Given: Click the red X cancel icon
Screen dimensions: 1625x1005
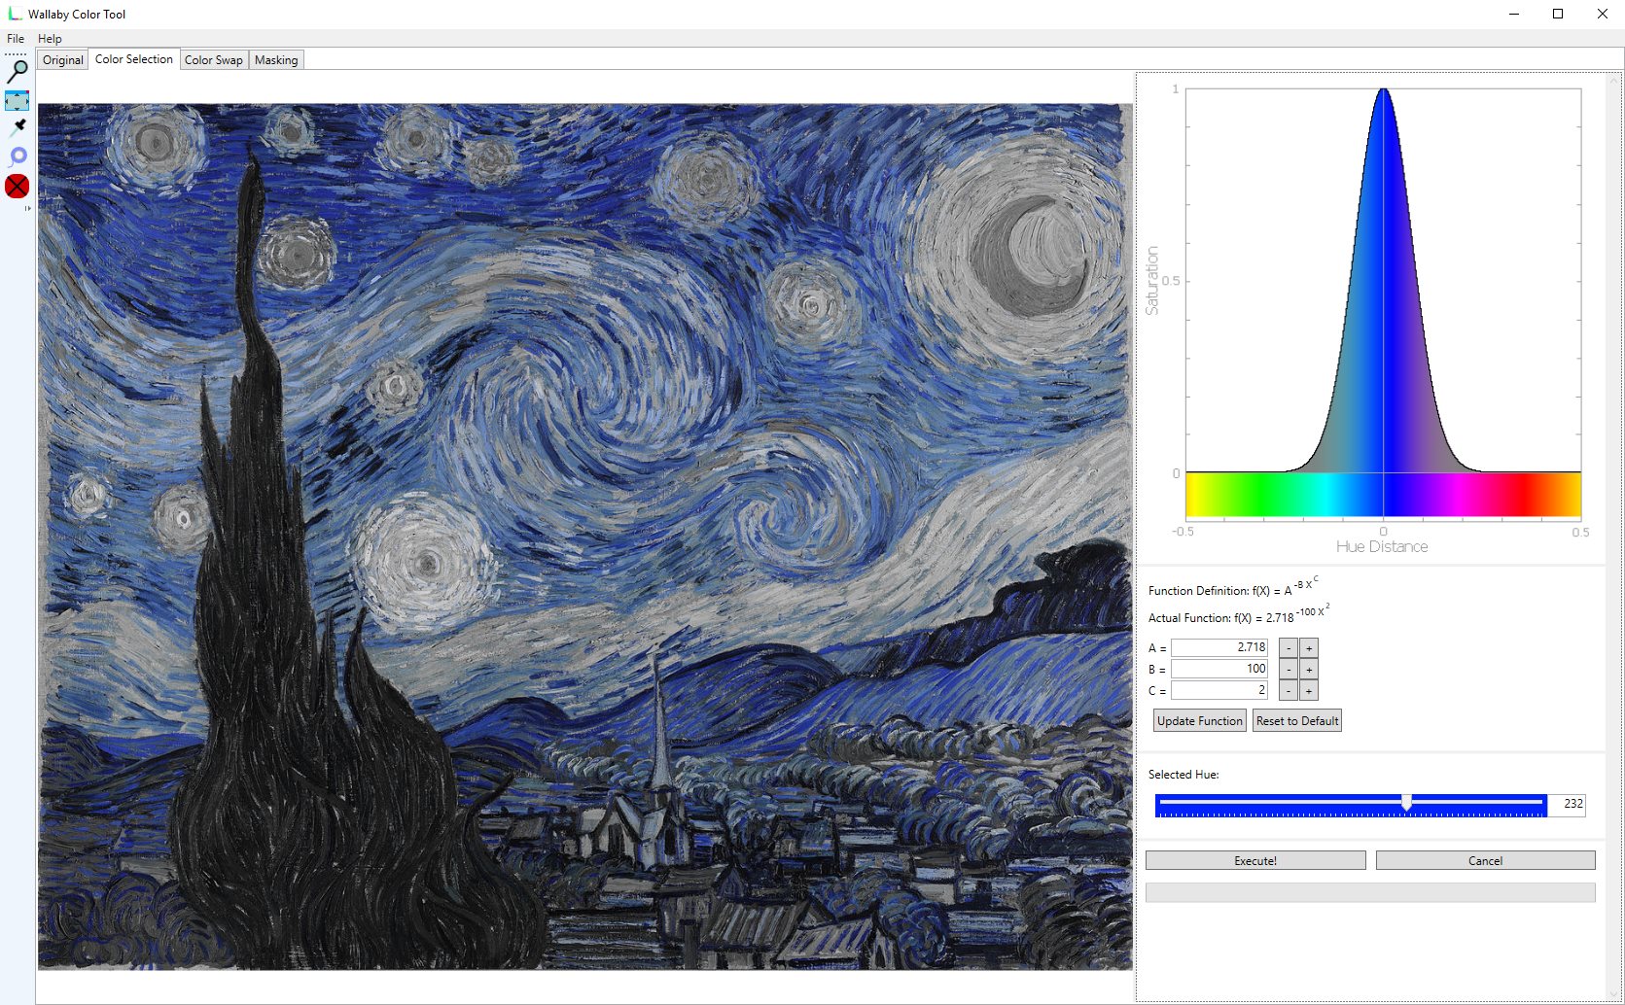Looking at the screenshot, I should (18, 186).
